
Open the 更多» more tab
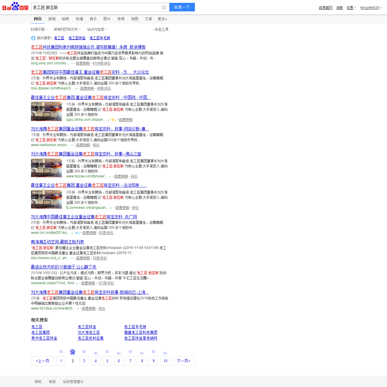coord(162,19)
